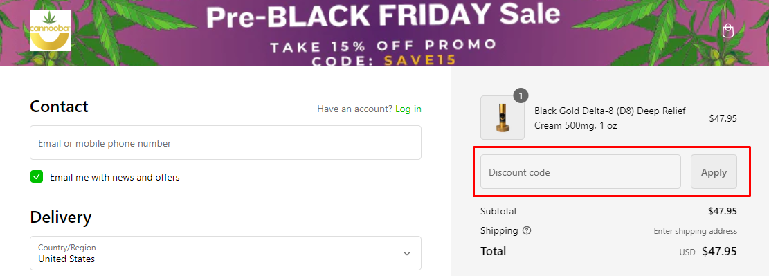Screen dimensions: 769x276
Task: Focus the Discount code input field
Action: [x=581, y=172]
